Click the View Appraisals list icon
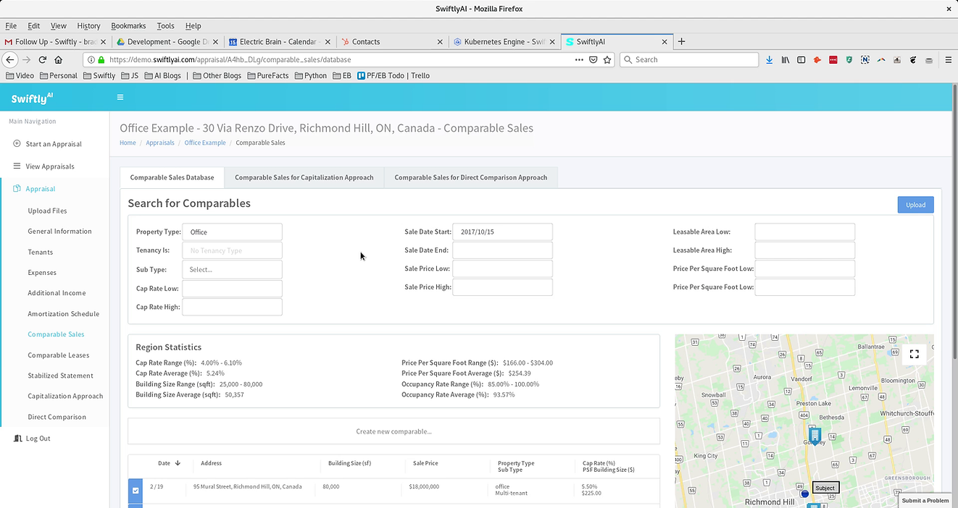The width and height of the screenshot is (958, 508). [16, 166]
